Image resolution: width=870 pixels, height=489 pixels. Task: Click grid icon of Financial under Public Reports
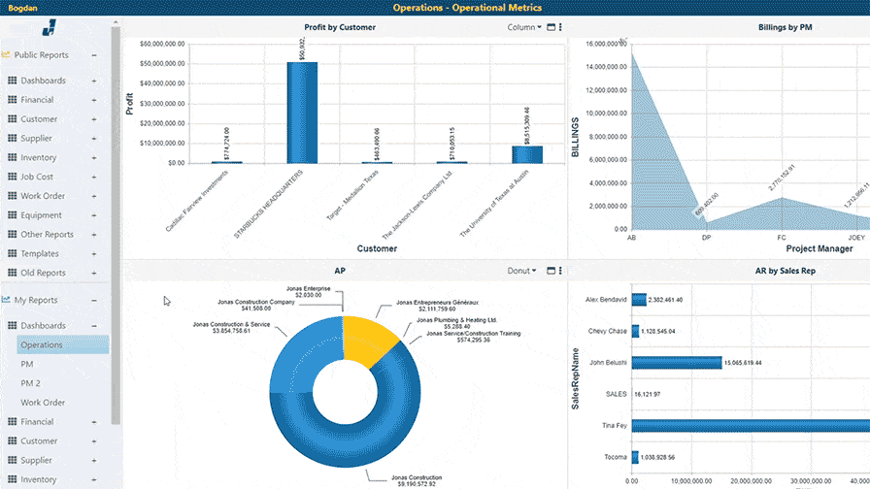click(13, 100)
